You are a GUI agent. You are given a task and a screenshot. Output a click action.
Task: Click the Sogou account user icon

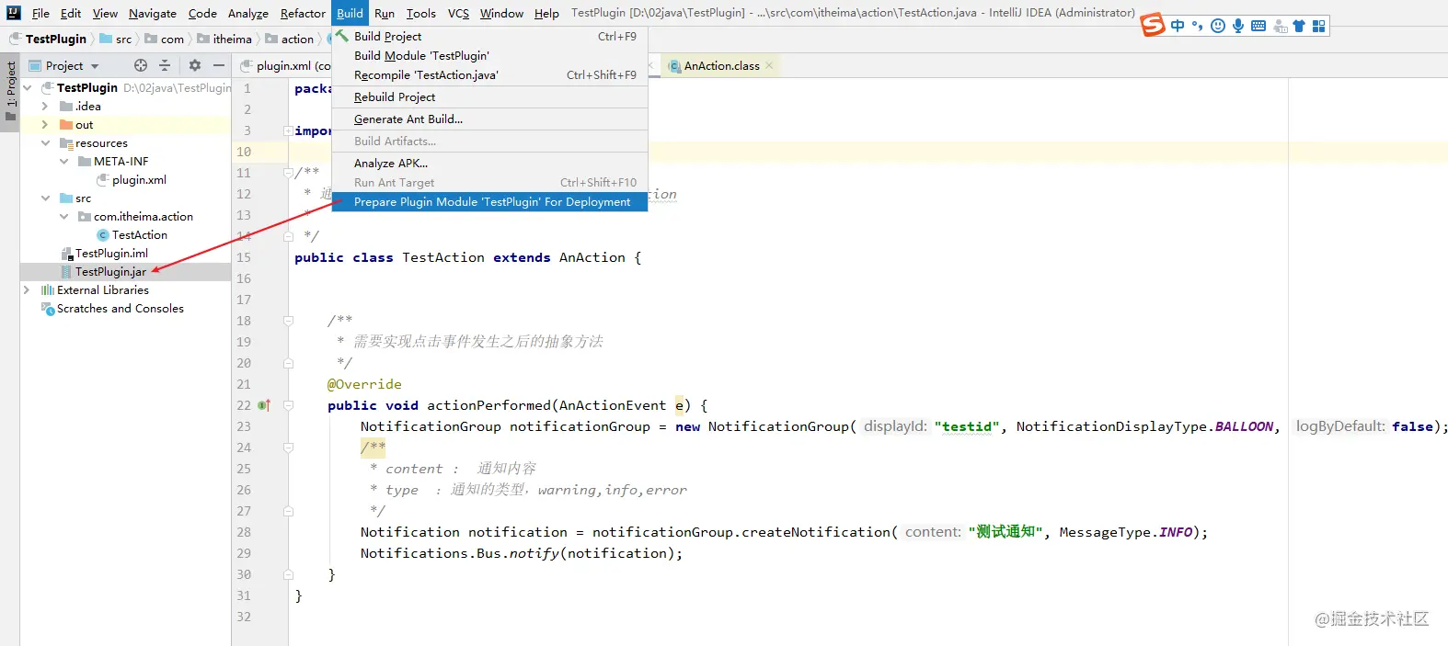coord(1280,26)
